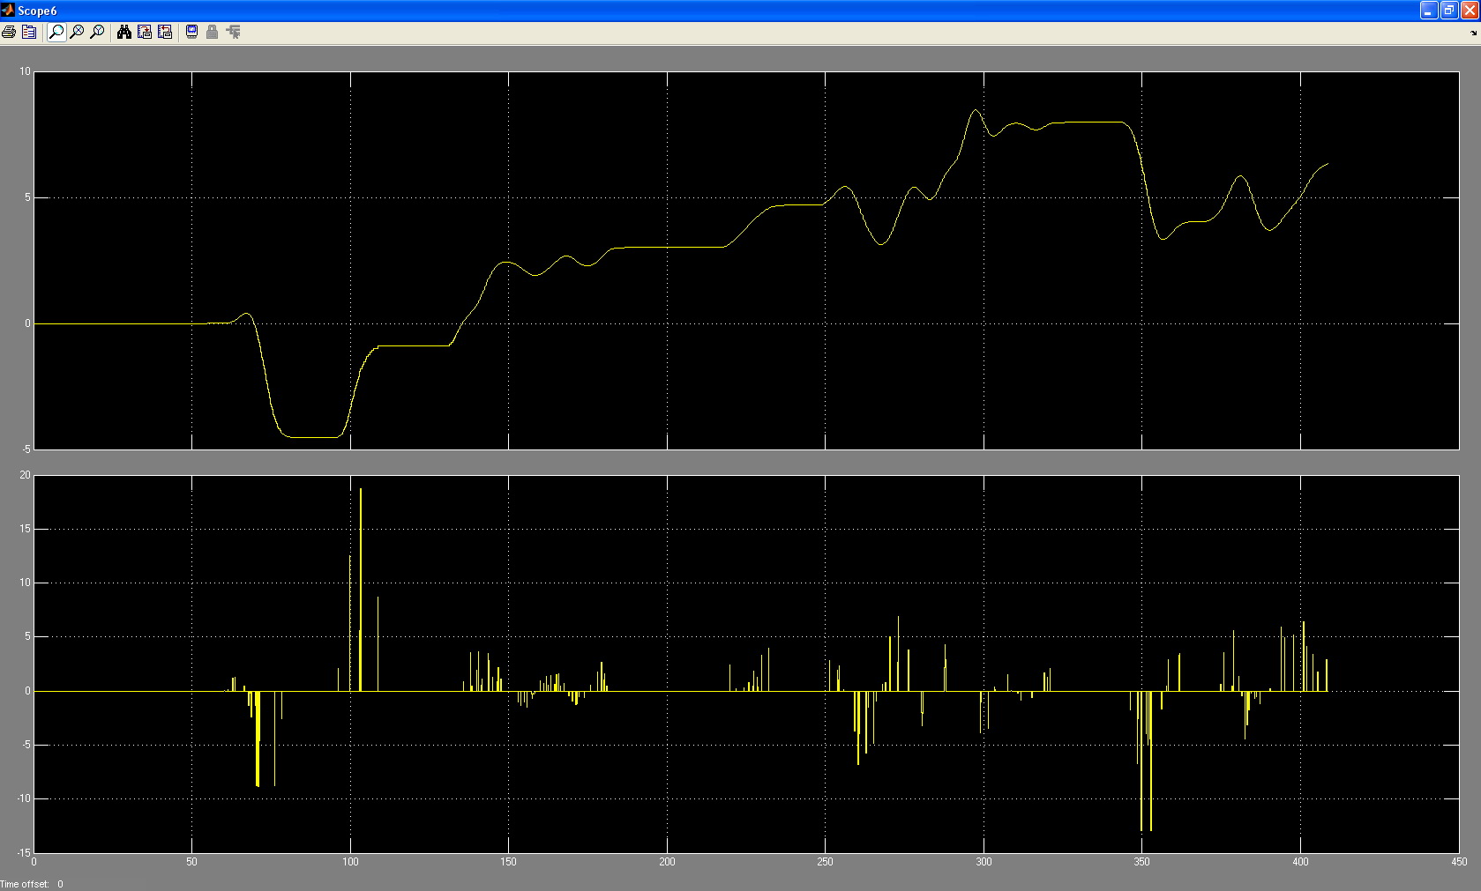Restore down the Scope6 window
This screenshot has height=891, width=1481.
tap(1448, 11)
